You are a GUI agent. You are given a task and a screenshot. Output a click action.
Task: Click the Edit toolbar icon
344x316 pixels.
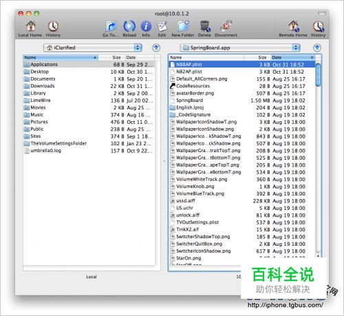point(162,29)
